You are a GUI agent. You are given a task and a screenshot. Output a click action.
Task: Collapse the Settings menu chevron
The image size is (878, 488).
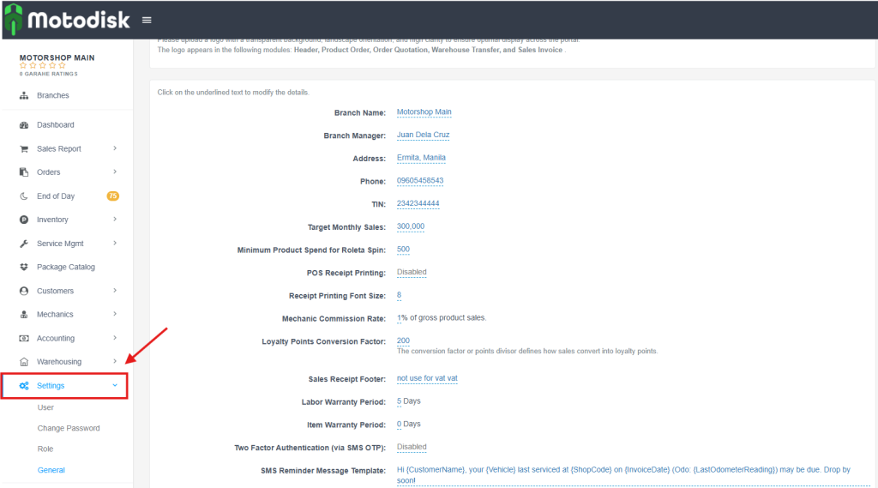(x=115, y=386)
